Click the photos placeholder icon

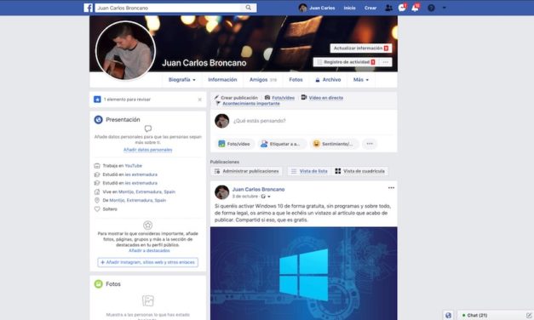click(148, 301)
